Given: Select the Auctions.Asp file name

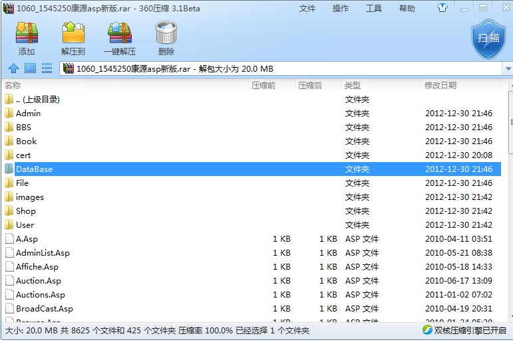Looking at the screenshot, I should (41, 295).
